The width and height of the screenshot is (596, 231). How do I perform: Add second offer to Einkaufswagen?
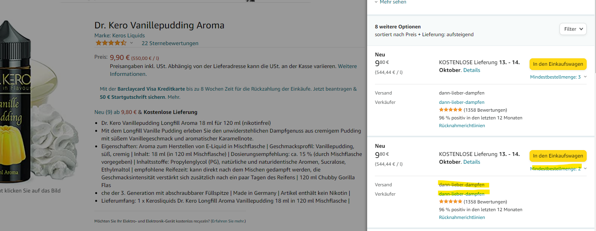[x=558, y=156]
